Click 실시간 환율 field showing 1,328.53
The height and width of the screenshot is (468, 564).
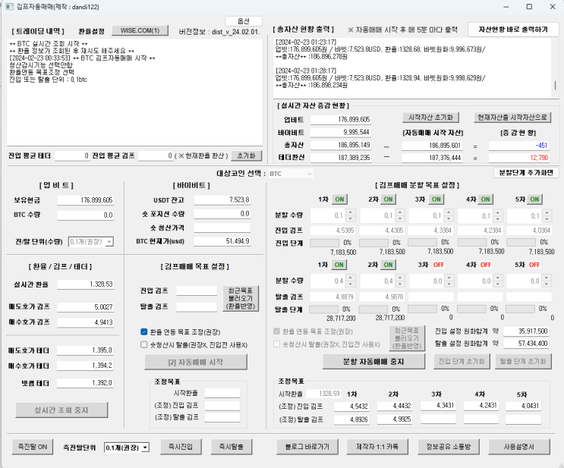click(x=86, y=284)
